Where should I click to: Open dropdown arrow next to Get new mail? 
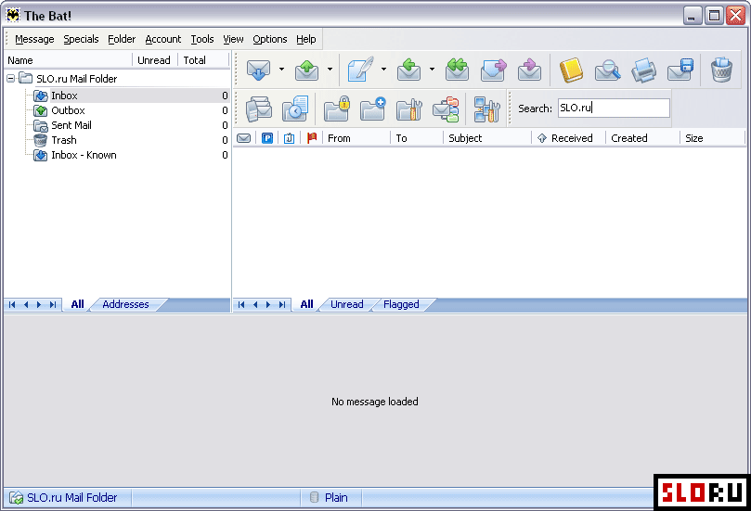(281, 70)
